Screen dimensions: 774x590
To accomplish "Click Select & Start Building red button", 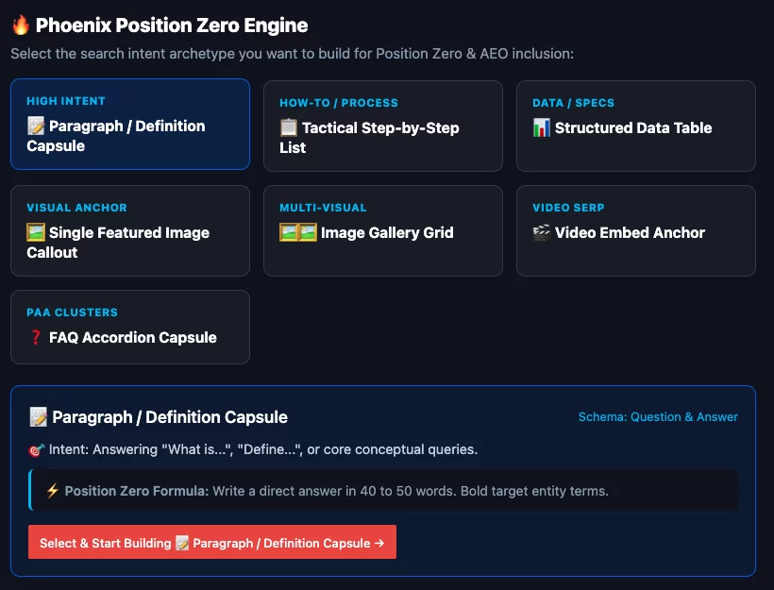I will pos(212,542).
